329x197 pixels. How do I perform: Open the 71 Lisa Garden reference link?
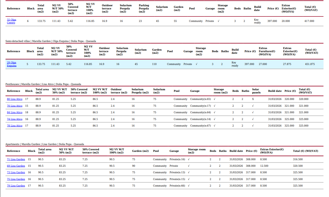coord(16,159)
